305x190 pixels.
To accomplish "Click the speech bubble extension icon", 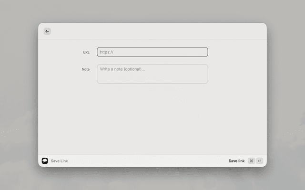I will (x=45, y=161).
